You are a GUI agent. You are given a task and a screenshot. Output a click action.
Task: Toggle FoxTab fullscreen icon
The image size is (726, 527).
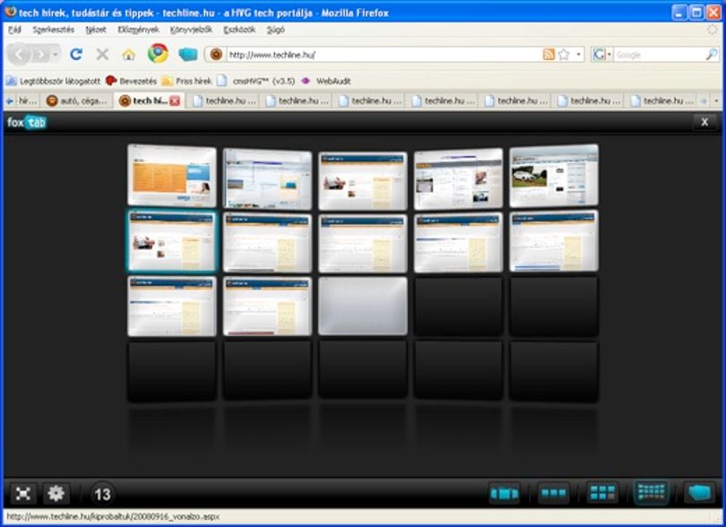[x=22, y=493]
